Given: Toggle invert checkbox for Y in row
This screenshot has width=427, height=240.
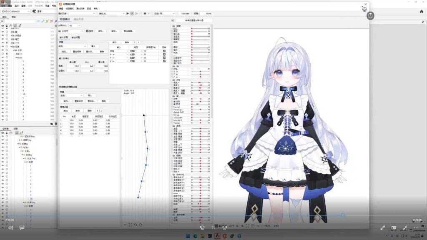Looking at the screenshot, I should (x=164, y=57).
